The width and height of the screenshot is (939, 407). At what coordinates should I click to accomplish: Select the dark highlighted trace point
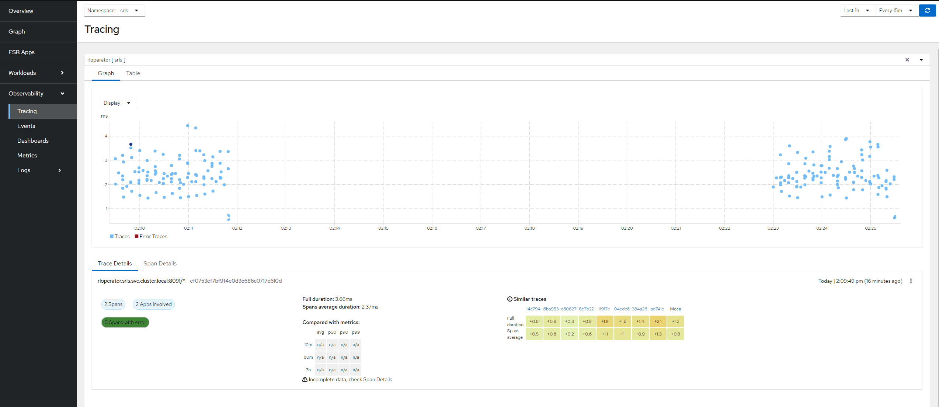coord(131,144)
